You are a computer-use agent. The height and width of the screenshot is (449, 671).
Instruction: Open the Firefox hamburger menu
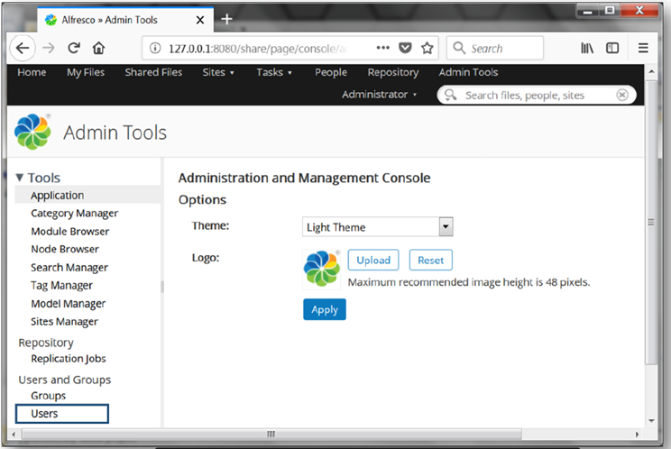click(x=643, y=49)
